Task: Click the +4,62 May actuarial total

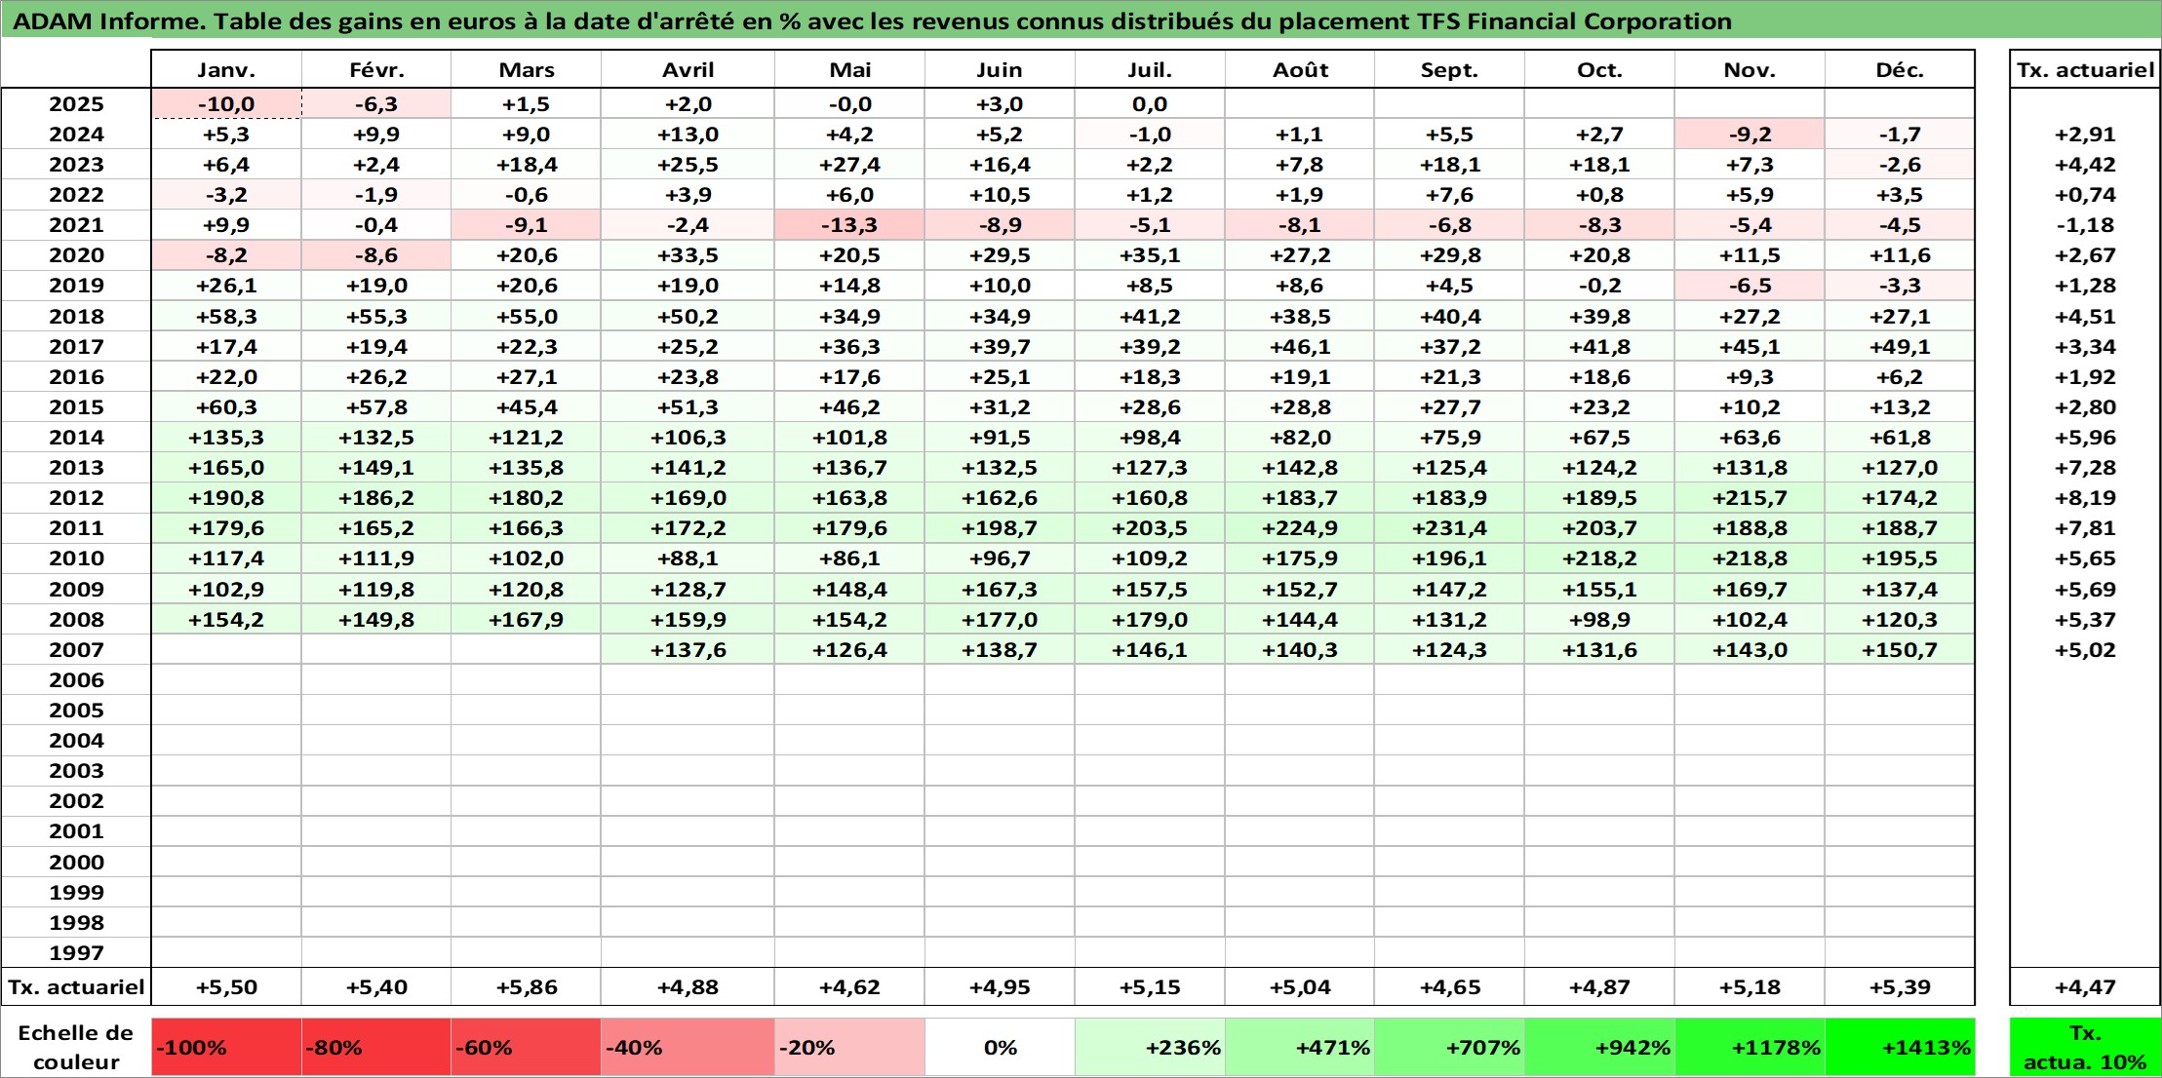Action: pyautogui.click(x=849, y=987)
